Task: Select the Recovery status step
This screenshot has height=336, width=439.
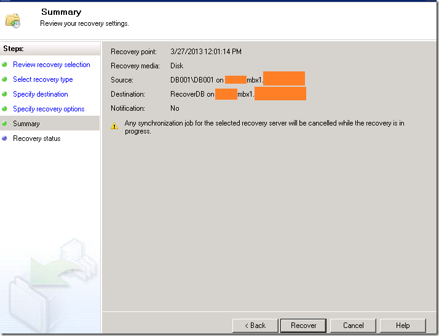Action: point(37,138)
